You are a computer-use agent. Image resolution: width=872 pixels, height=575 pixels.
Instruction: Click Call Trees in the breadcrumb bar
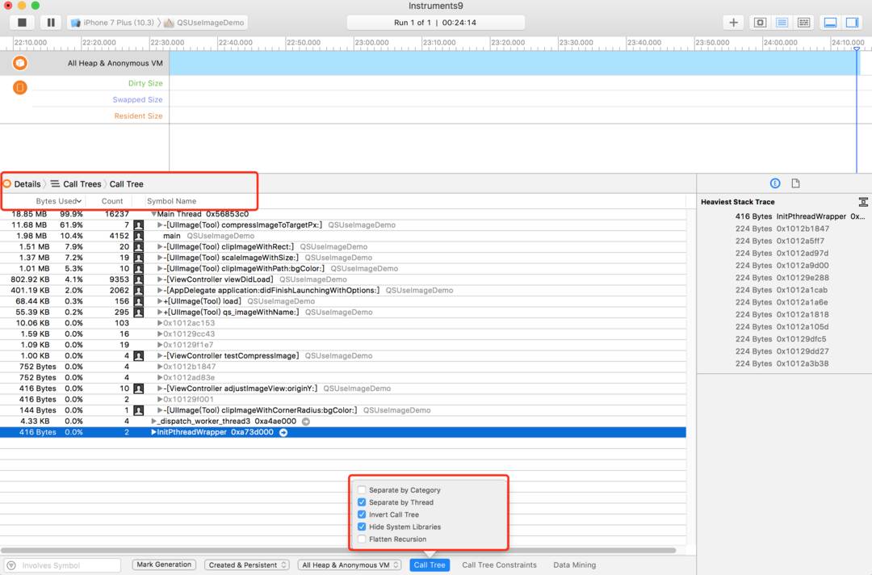pyautogui.click(x=82, y=184)
